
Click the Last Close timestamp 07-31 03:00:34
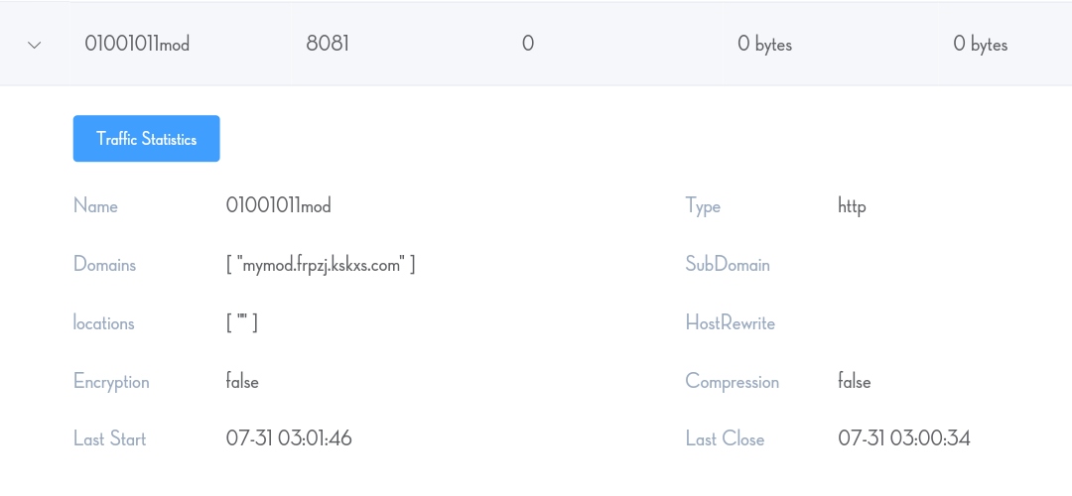[x=904, y=438]
